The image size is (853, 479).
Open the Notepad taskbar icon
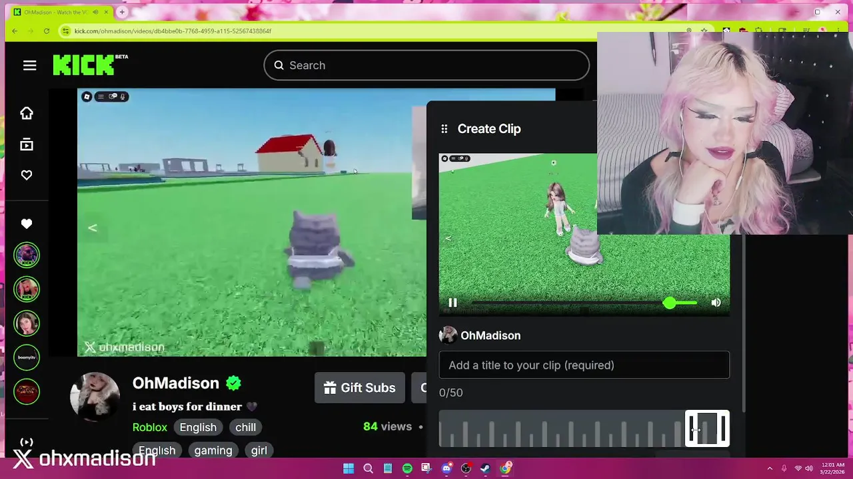(388, 468)
